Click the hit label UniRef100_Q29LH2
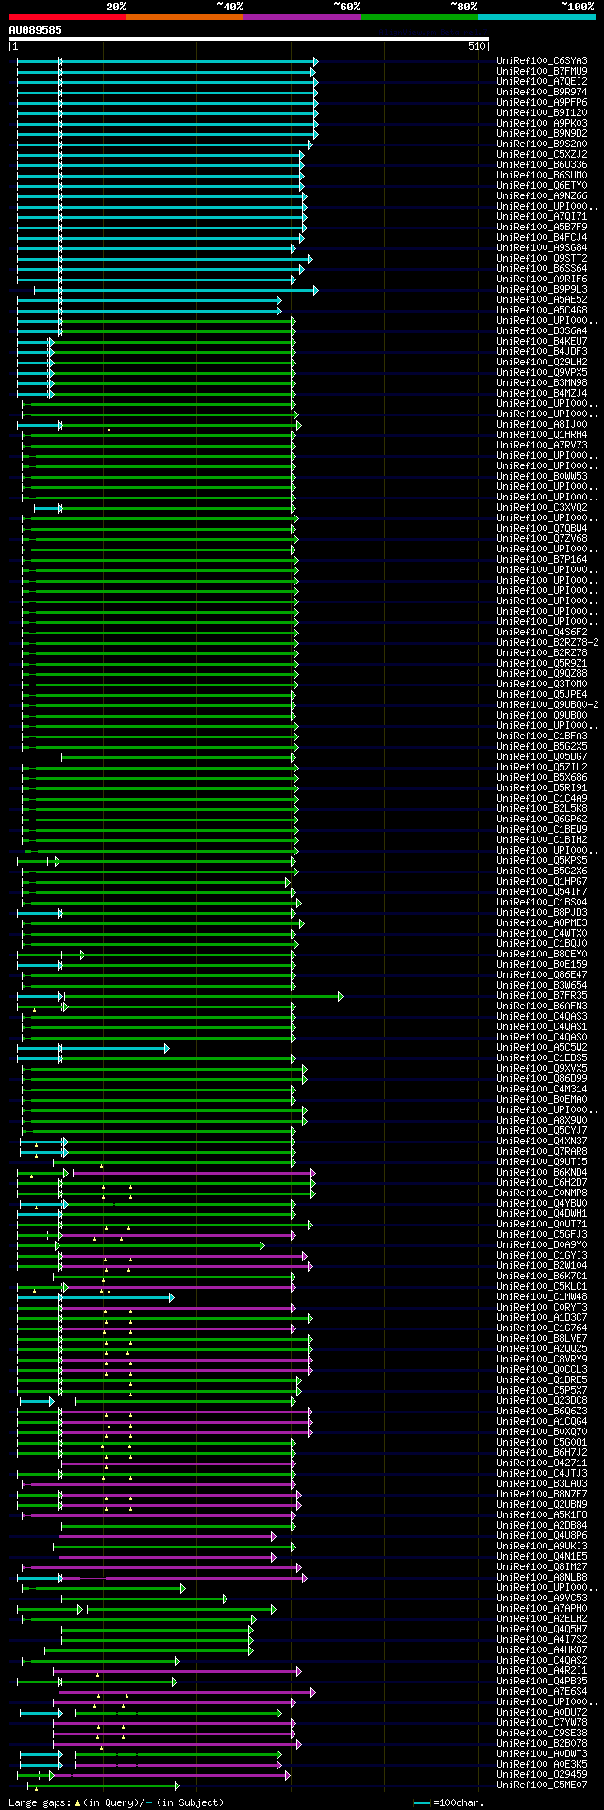The height and width of the screenshot is (1810, 604). [542, 363]
